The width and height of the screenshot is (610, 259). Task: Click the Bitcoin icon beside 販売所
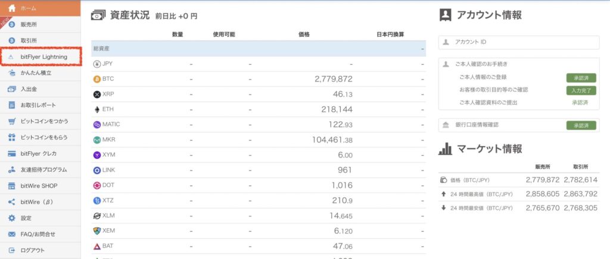coord(12,24)
